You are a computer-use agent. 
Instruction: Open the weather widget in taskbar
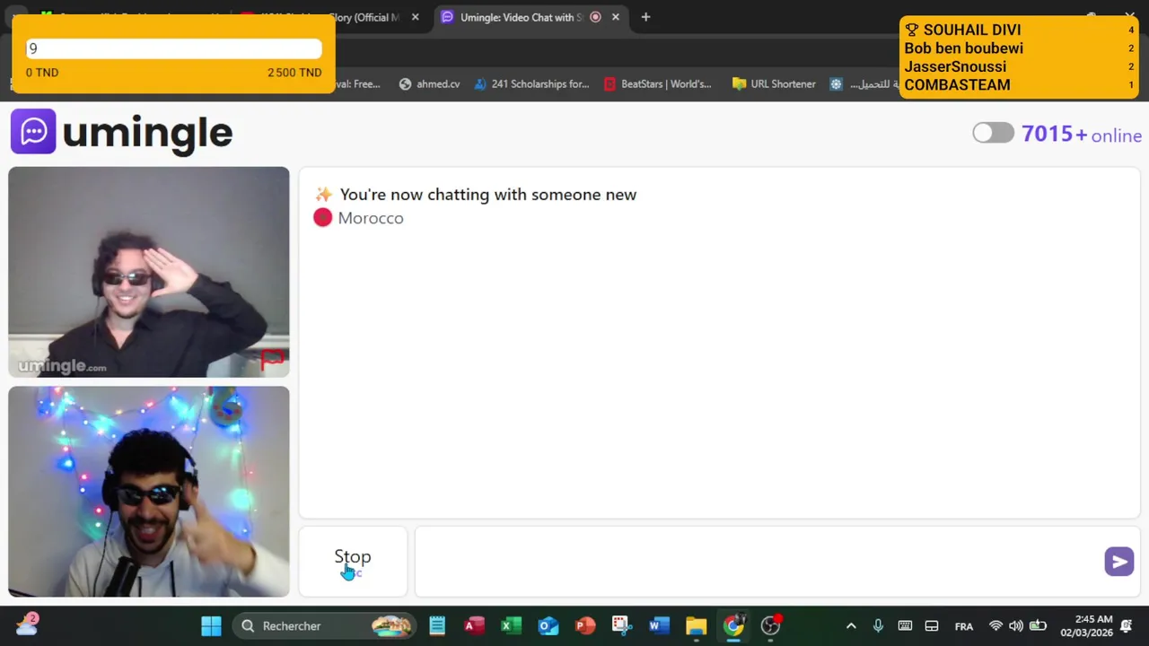pos(26,624)
